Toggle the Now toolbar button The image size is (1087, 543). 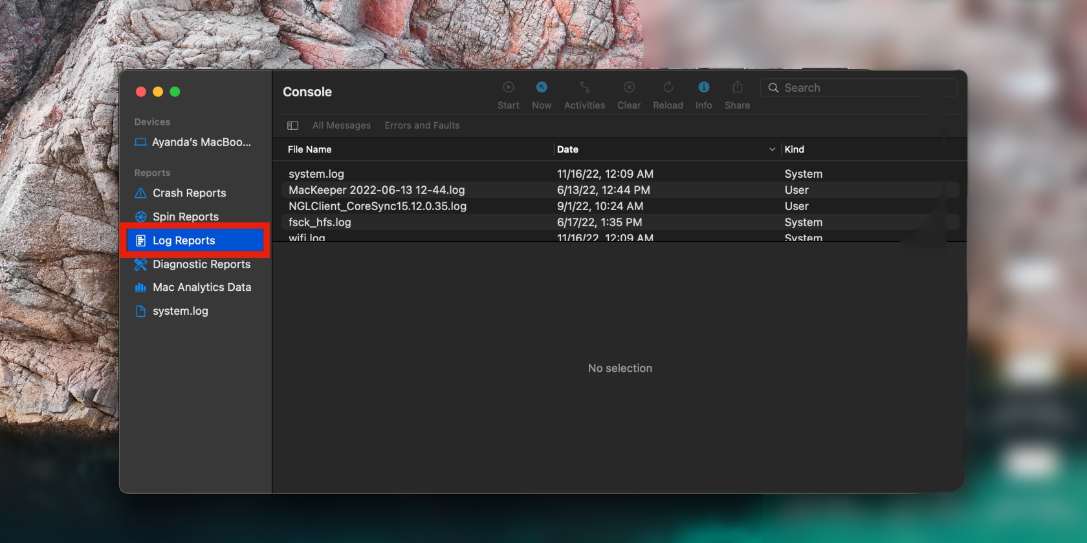click(542, 87)
